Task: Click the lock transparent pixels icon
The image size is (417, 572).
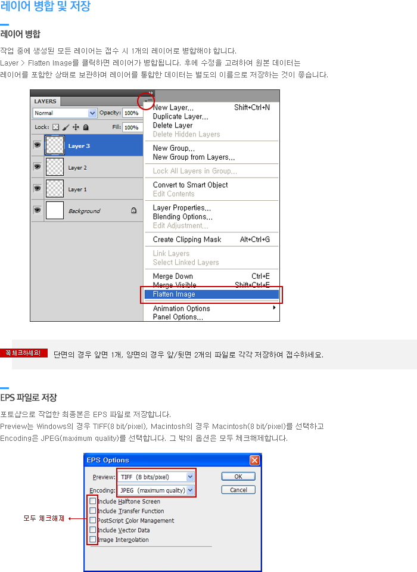Action: [x=56, y=128]
